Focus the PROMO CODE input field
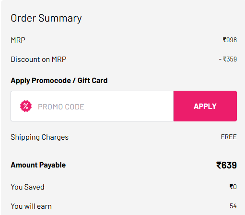The height and width of the screenshot is (215, 245). pos(92,106)
